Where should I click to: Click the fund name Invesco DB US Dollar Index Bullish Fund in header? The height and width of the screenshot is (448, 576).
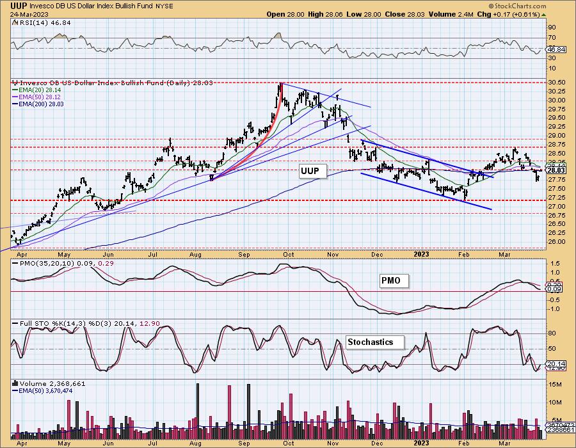[x=92, y=6]
